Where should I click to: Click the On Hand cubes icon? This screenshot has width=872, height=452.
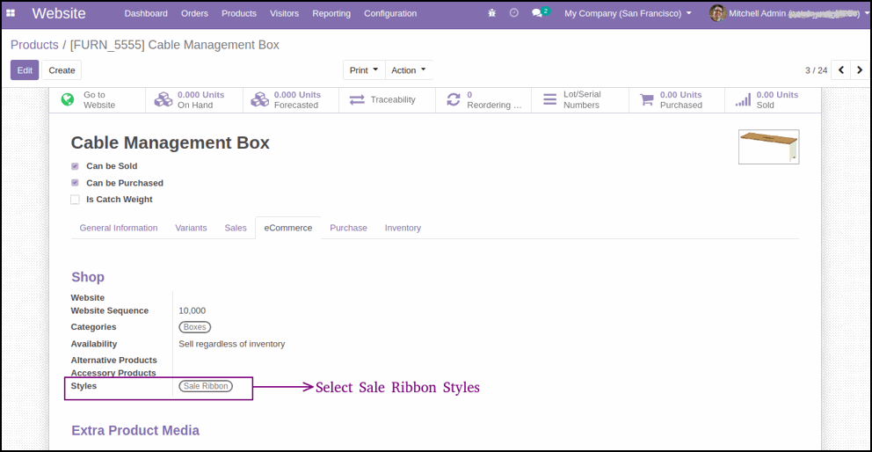tap(163, 99)
